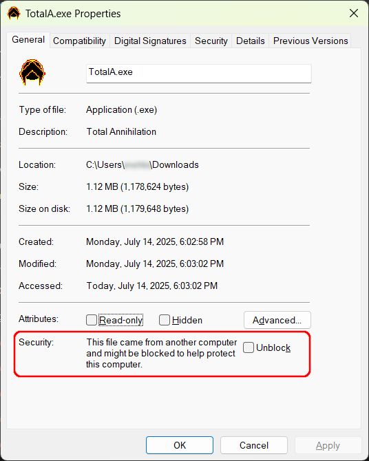Click the Downloads location path text

(x=143, y=164)
